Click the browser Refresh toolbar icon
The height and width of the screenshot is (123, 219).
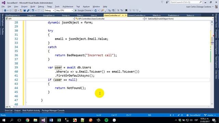[x=96, y=11]
